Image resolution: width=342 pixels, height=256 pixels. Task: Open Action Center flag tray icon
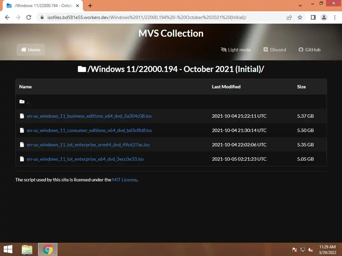[x=294, y=249]
